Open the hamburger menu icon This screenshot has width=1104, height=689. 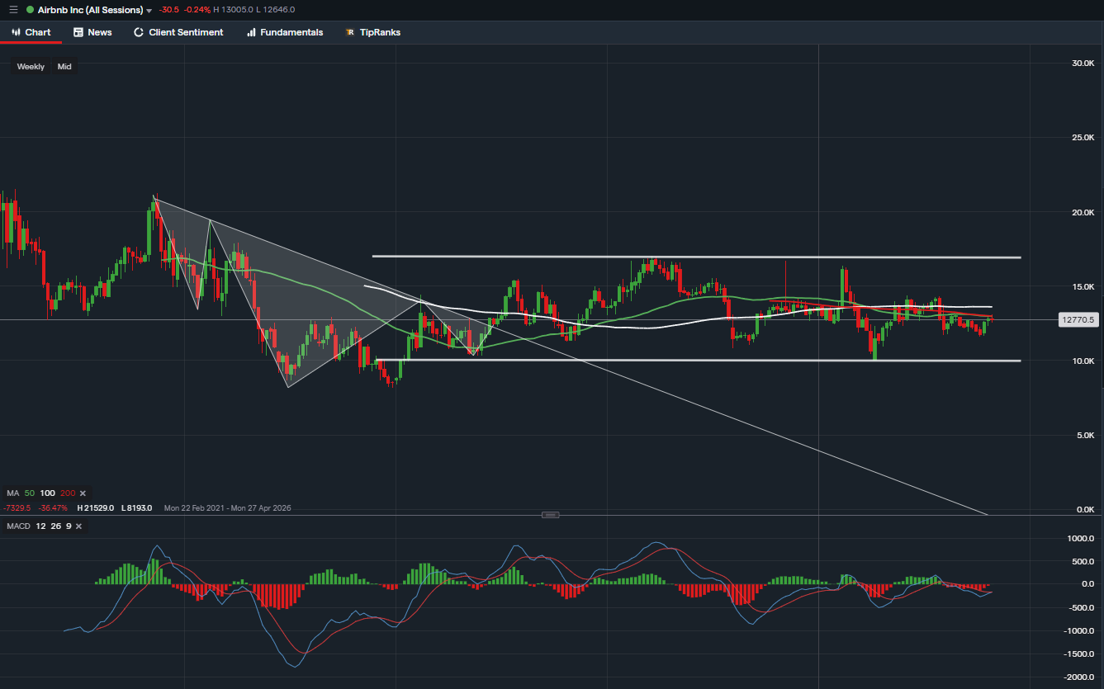13,10
